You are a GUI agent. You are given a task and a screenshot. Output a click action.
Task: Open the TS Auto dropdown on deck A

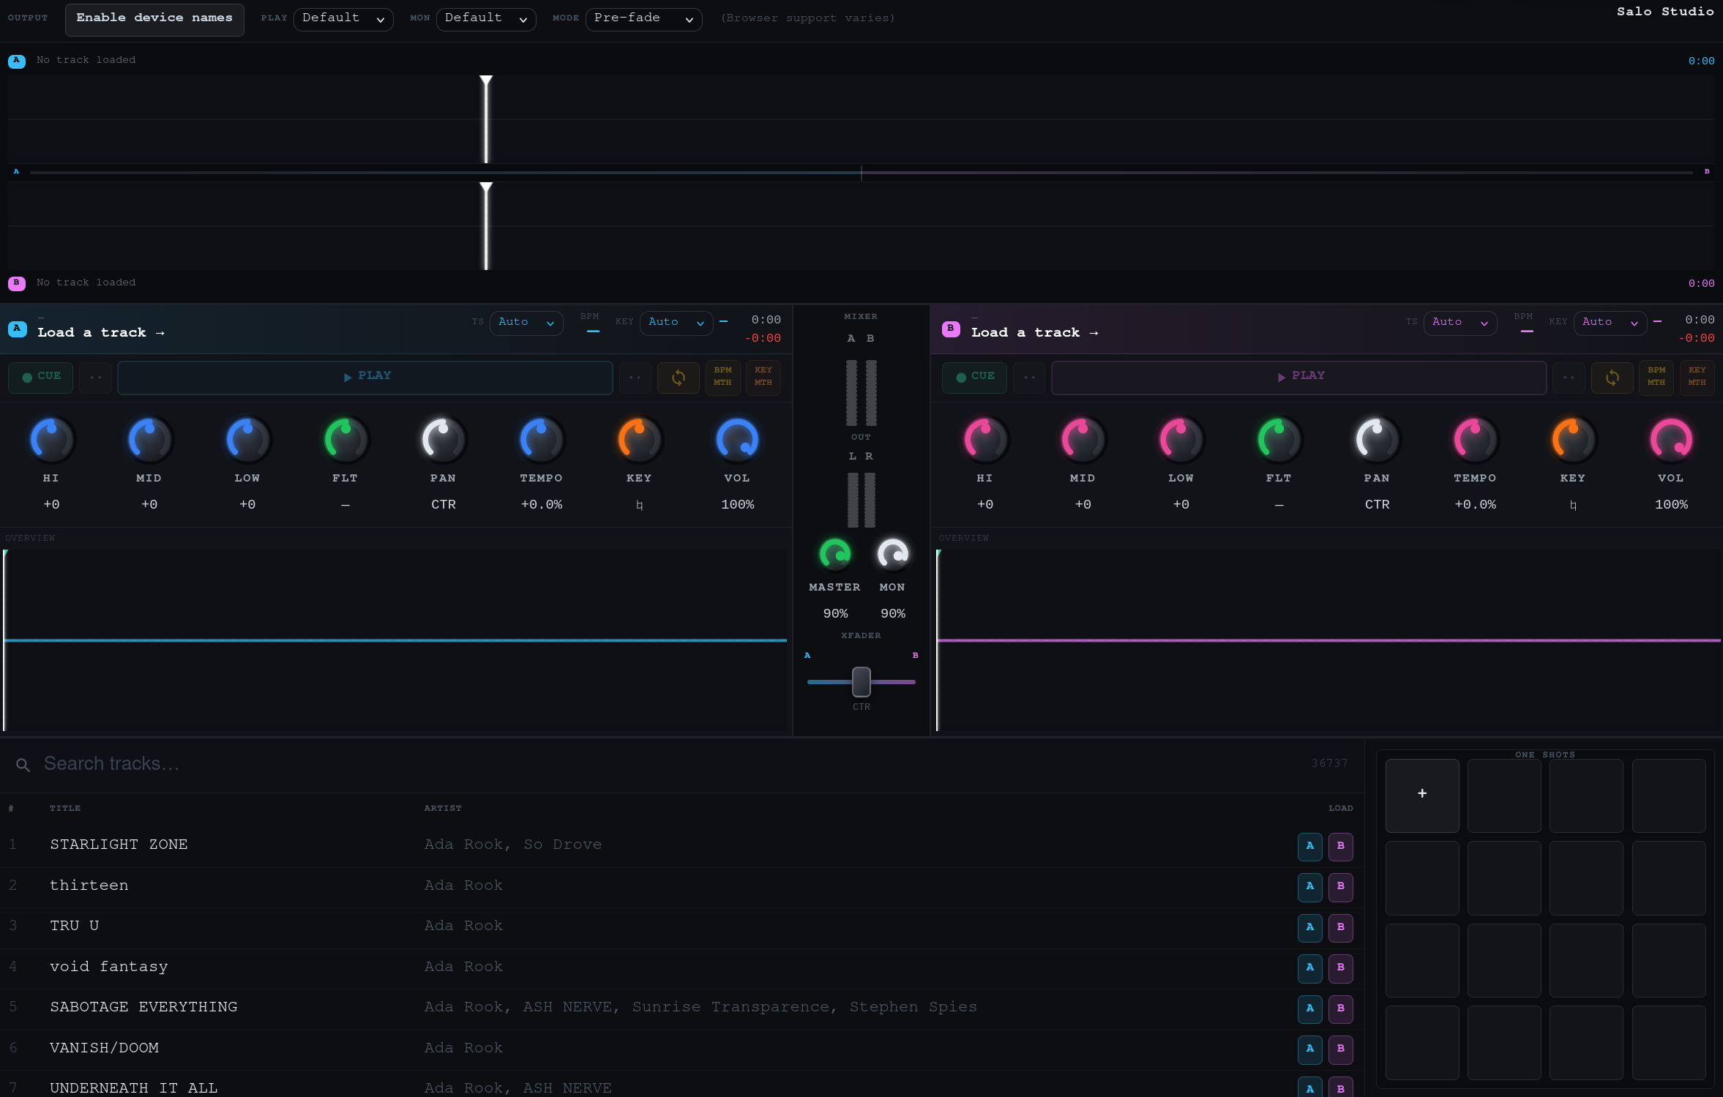coord(526,322)
